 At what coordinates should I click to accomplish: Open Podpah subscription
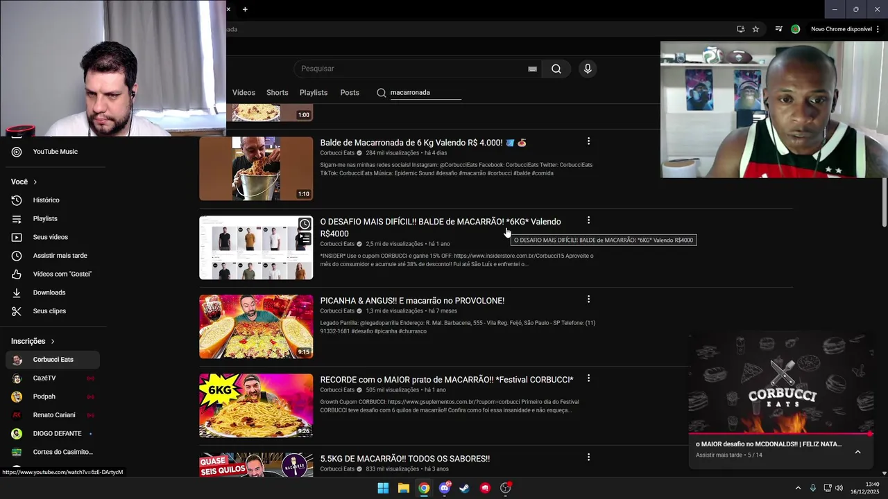point(53,396)
